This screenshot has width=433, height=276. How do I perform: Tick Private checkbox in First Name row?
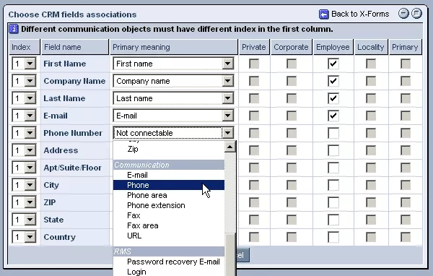(x=254, y=64)
